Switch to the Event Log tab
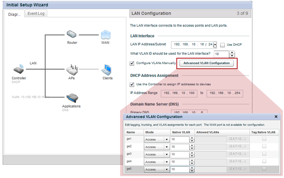This screenshot has height=178, width=284. [36, 14]
